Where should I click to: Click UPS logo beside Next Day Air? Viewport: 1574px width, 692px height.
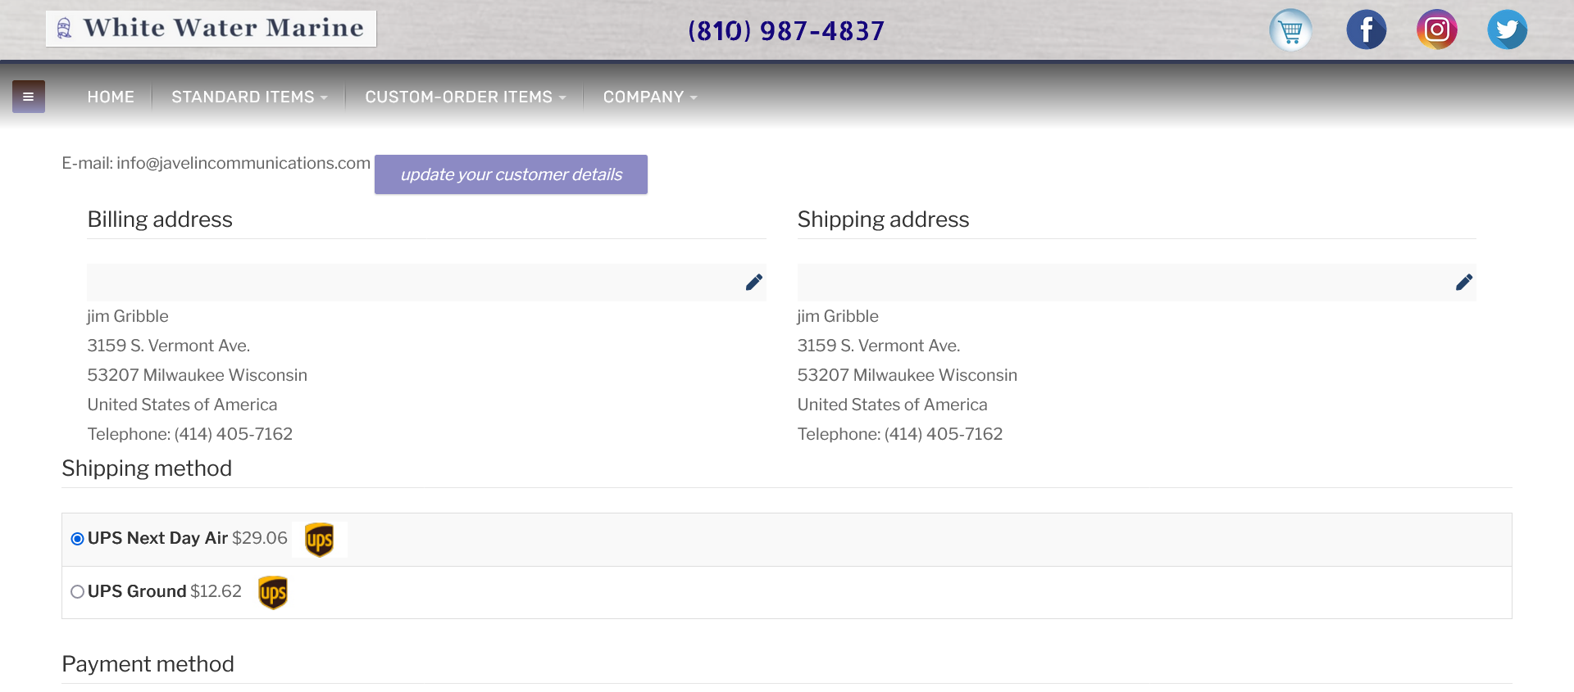(319, 540)
